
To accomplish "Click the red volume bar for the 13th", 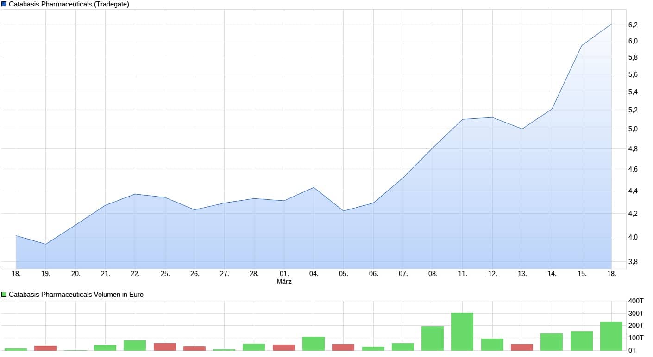I will point(522,347).
